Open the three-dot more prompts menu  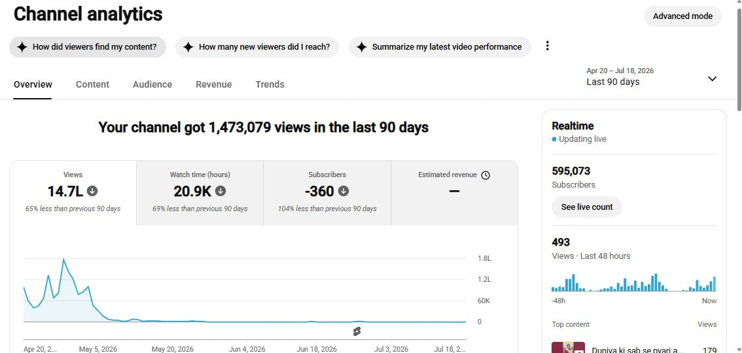(x=547, y=46)
